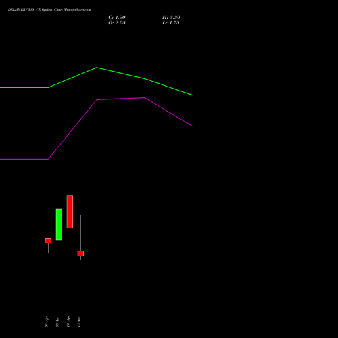
Task: Click the chart title text mentioning MunafaSutra.com
Action: 49,10
